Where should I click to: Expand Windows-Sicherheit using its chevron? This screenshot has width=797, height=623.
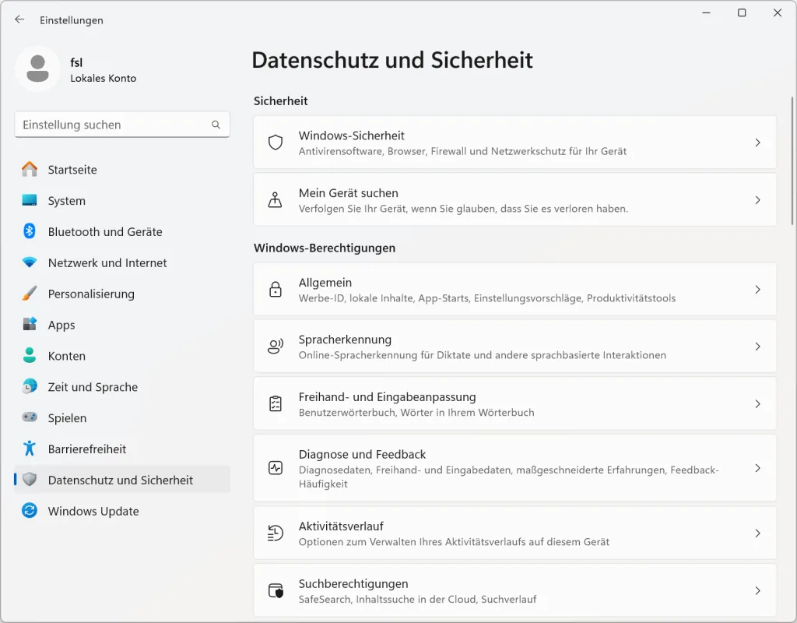pyautogui.click(x=757, y=143)
